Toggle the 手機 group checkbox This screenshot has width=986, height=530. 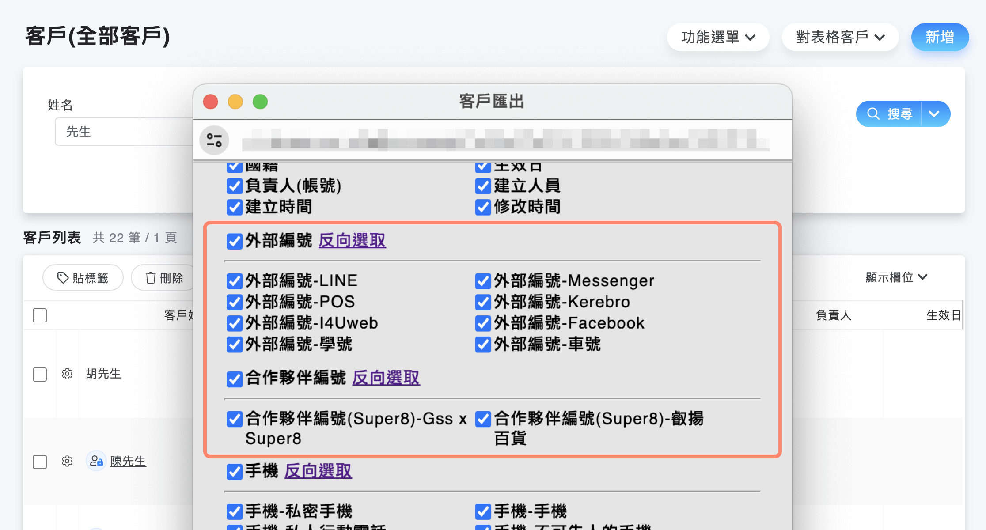(x=235, y=472)
